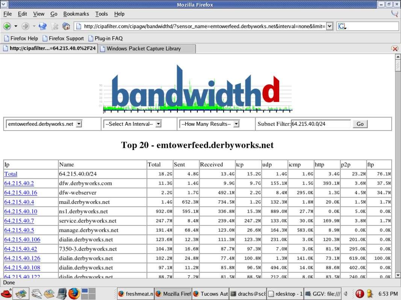Click dfw.derbyworks.com name cell
401x300 pixels.
tap(103, 183)
